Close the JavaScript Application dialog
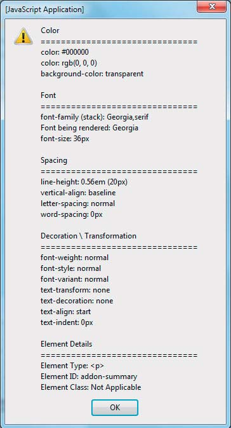 (212, 6)
